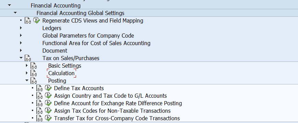
Task: Select Assign Tax Codes for Non-Taxable Transactions text
Action: (x=112, y=111)
